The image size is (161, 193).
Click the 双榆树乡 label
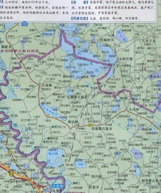coord(108,40)
